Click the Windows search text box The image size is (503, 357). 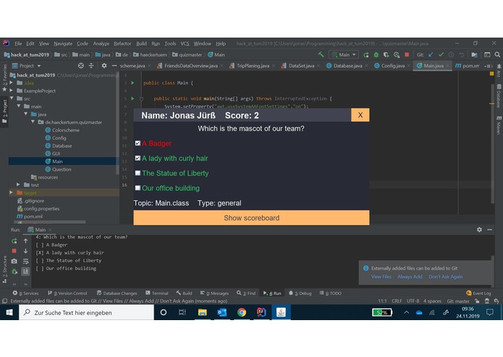(x=87, y=312)
